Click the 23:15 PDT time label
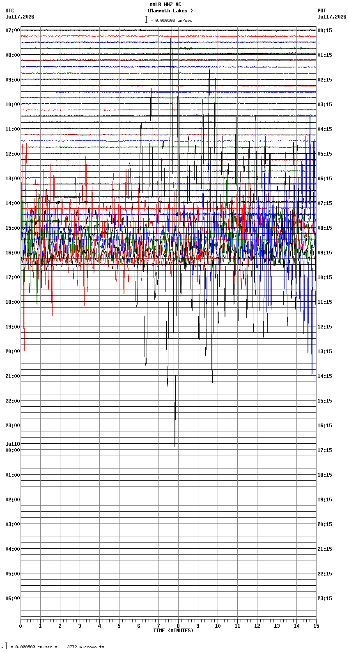Image resolution: width=349 pixels, height=652 pixels. (x=325, y=598)
